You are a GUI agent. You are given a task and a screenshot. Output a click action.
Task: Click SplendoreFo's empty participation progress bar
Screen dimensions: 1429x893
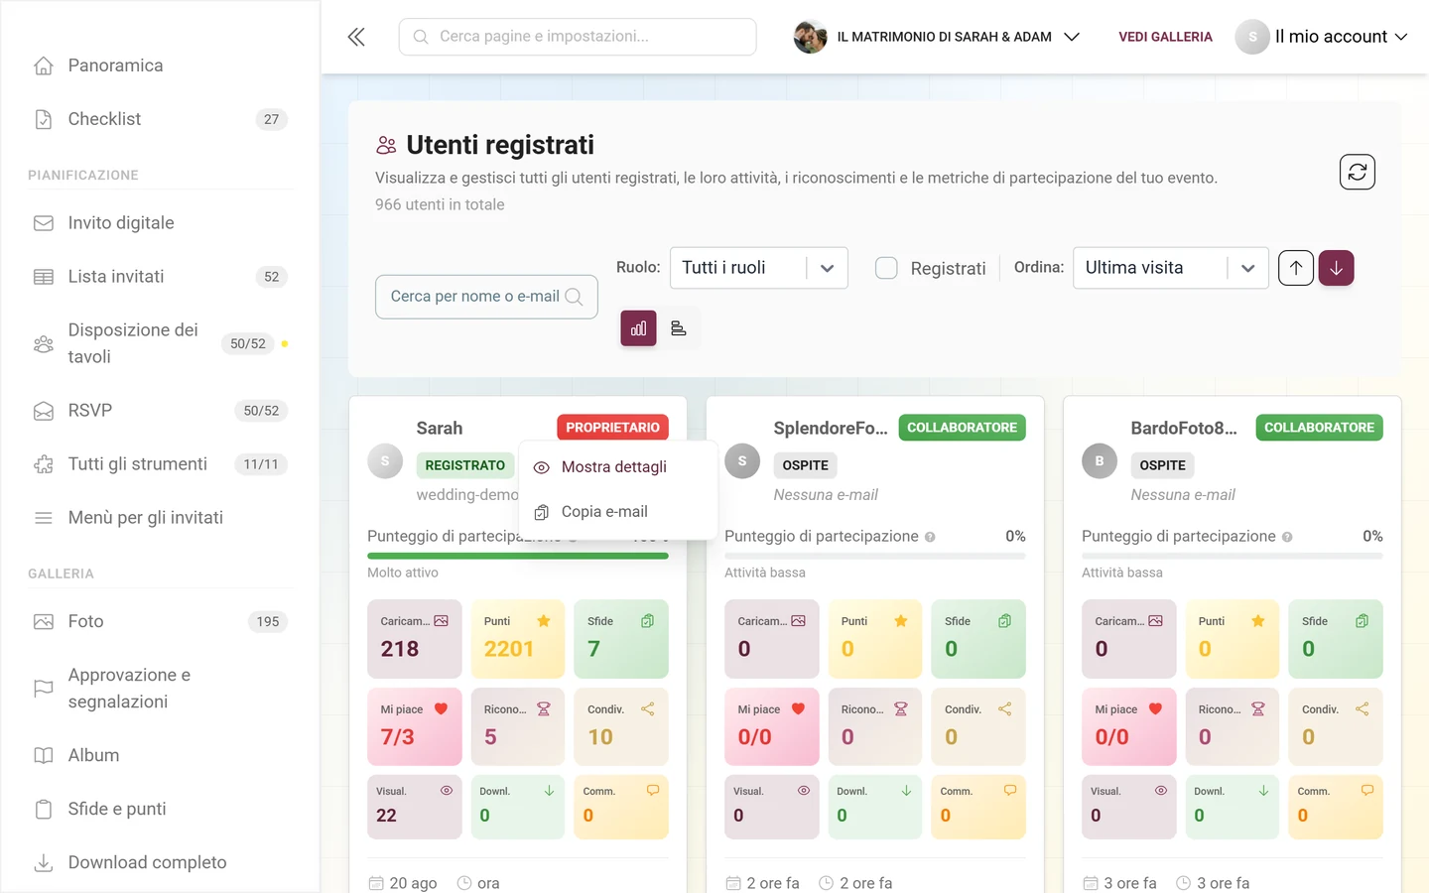click(x=875, y=556)
